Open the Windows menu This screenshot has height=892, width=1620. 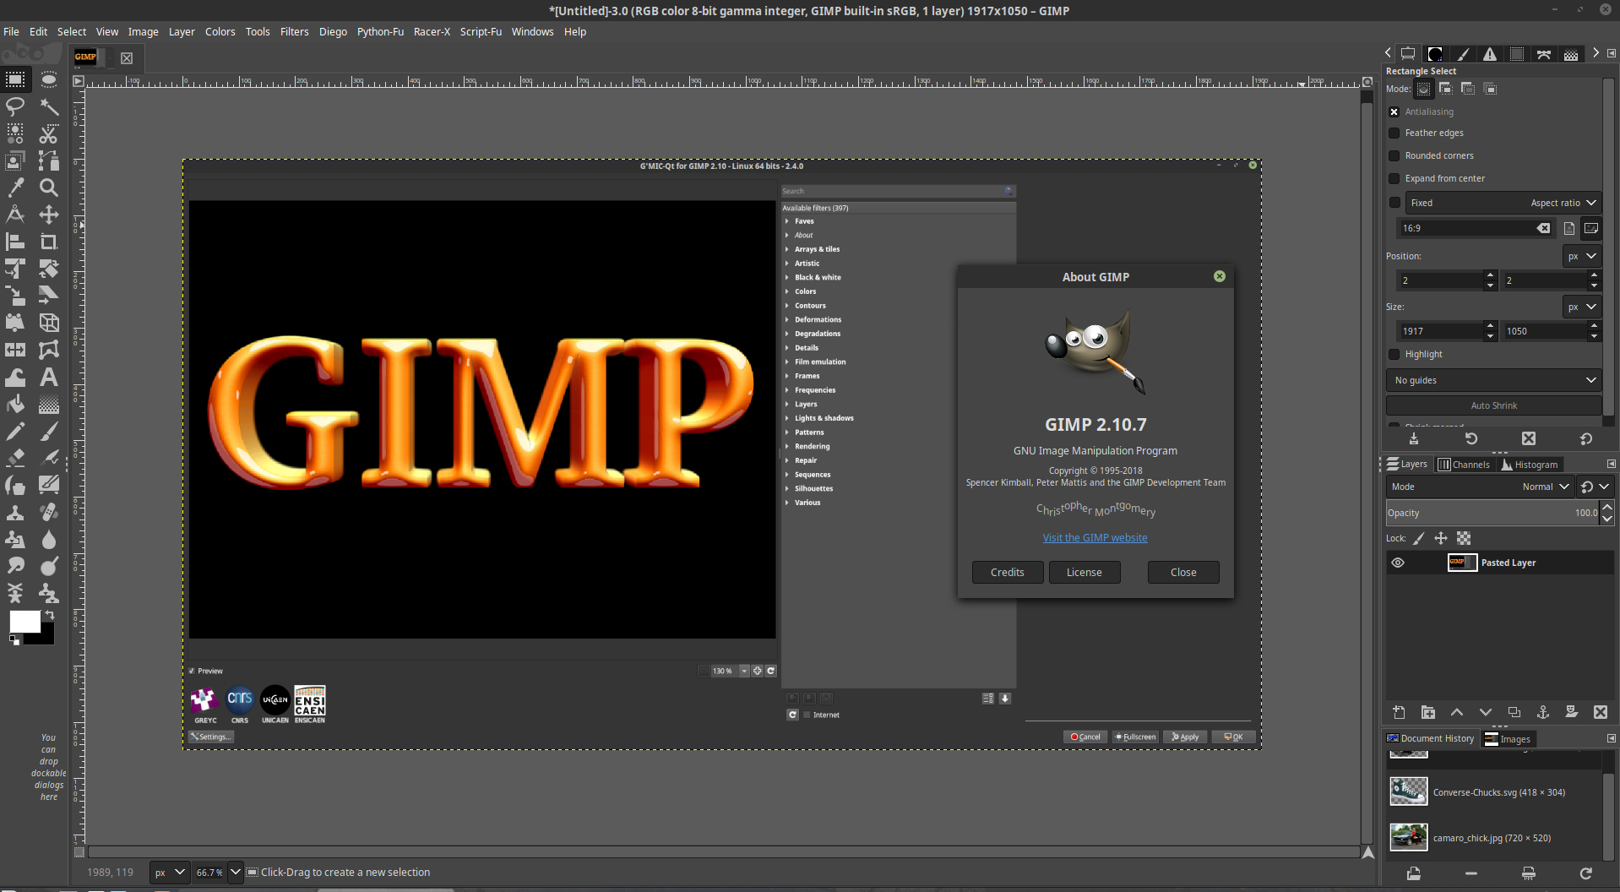tap(532, 32)
